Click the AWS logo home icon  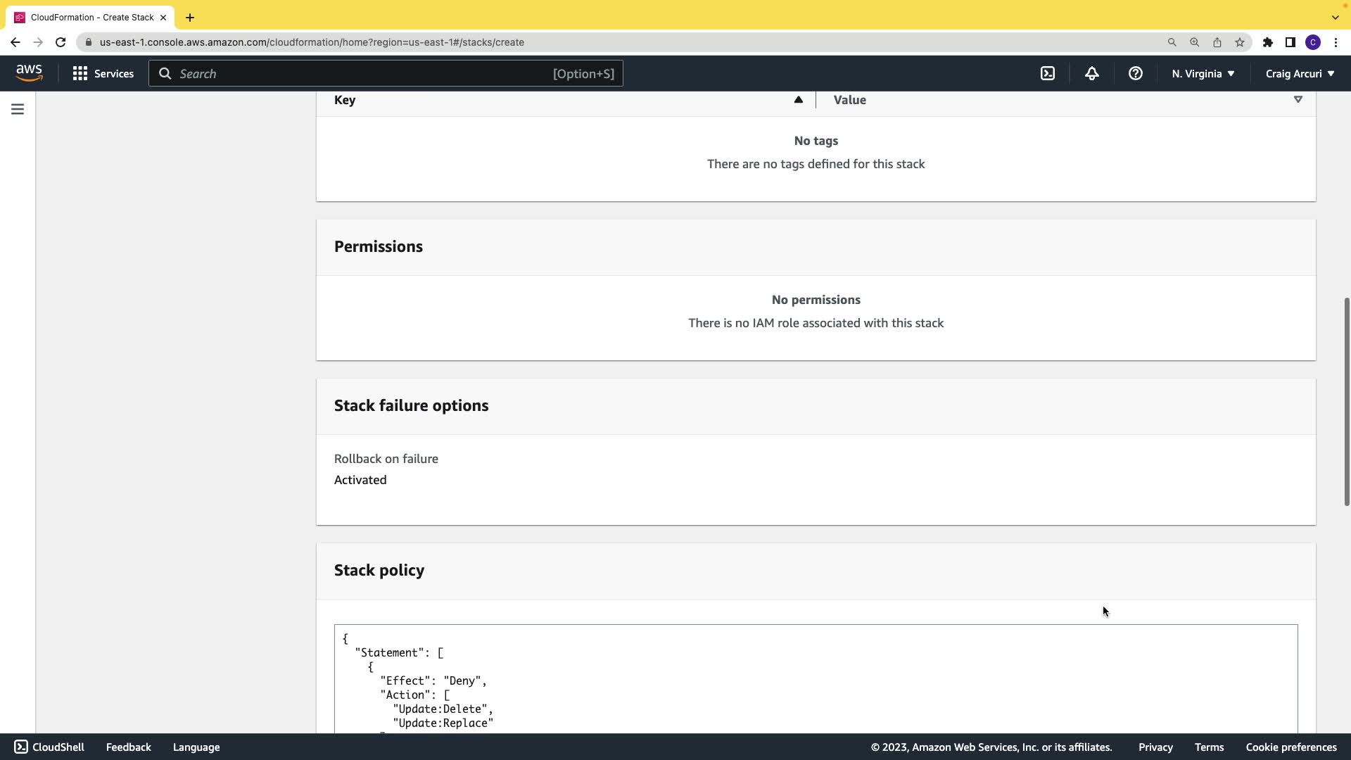coord(29,73)
